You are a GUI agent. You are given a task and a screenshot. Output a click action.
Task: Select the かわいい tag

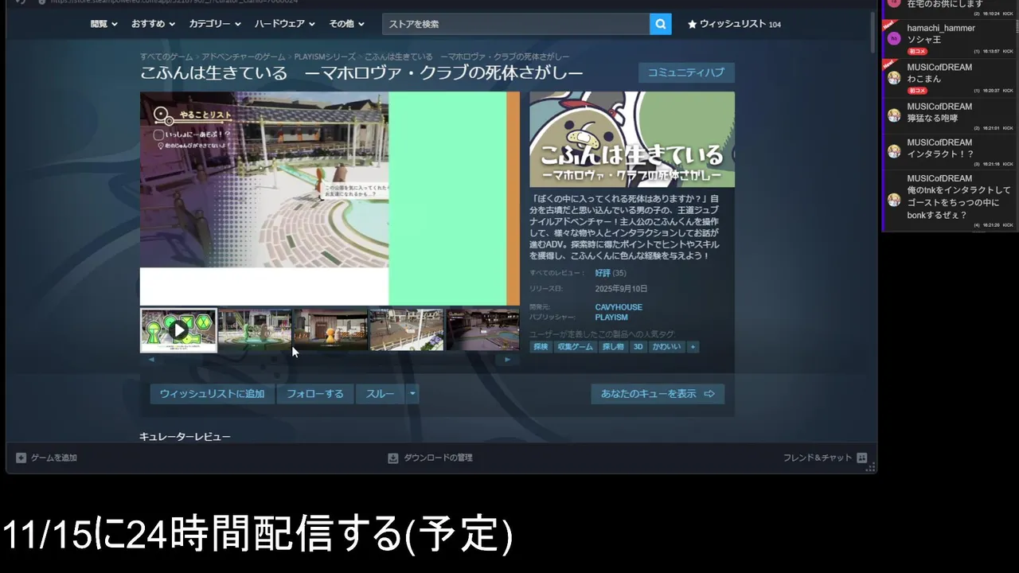click(x=667, y=347)
